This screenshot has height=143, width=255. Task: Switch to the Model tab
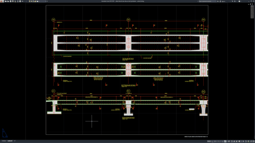click(4, 141)
